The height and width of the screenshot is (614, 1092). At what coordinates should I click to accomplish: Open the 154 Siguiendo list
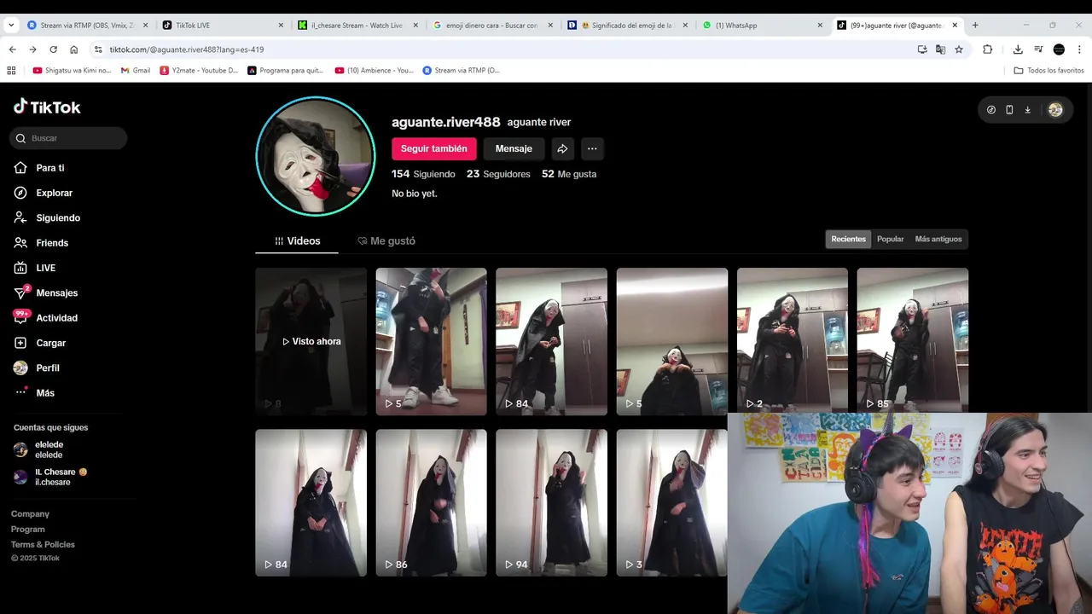point(423,174)
